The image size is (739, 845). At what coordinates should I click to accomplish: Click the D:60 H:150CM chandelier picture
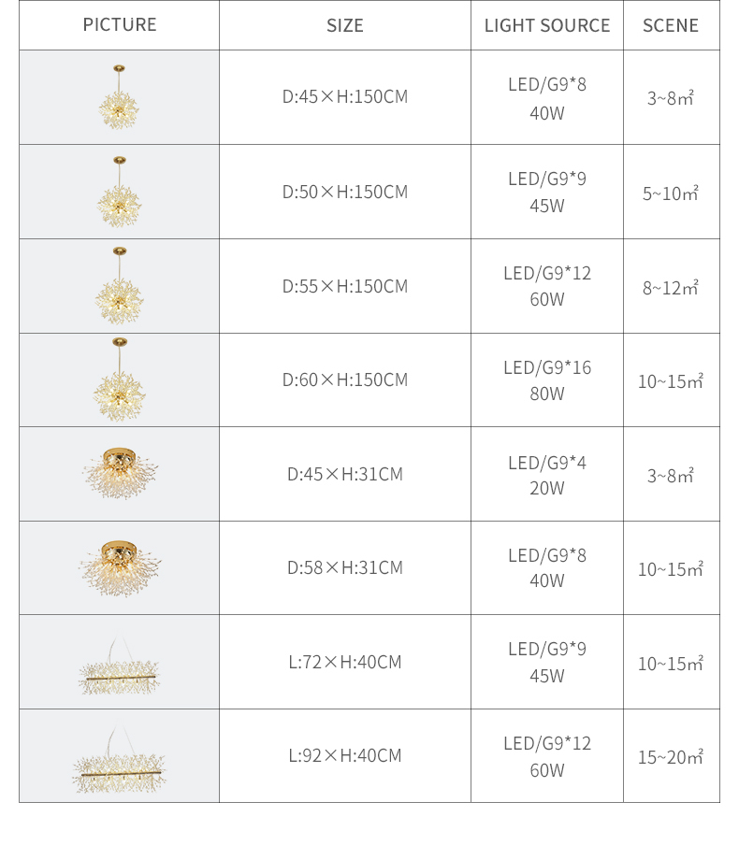[x=119, y=380]
